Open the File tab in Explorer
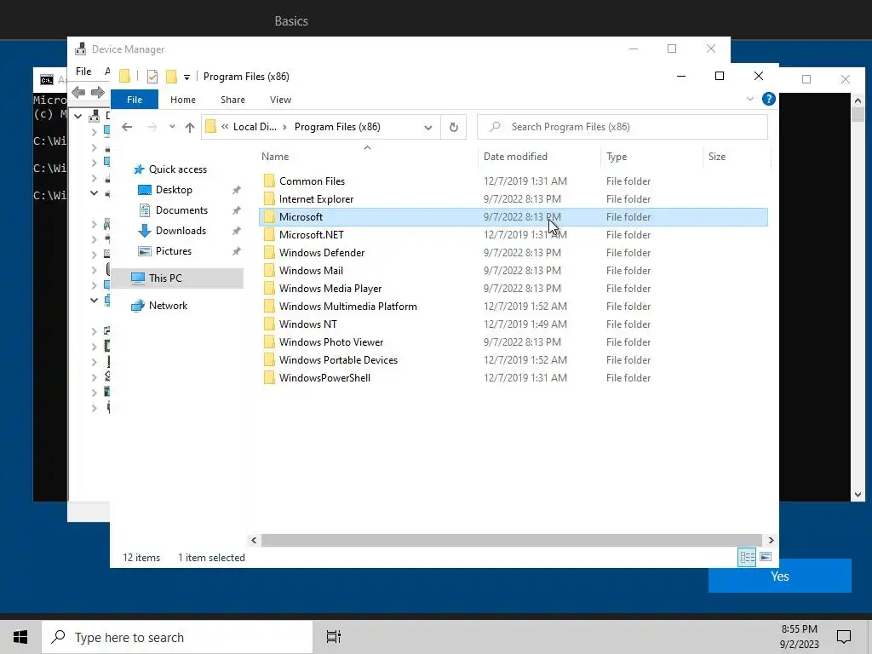 point(135,100)
